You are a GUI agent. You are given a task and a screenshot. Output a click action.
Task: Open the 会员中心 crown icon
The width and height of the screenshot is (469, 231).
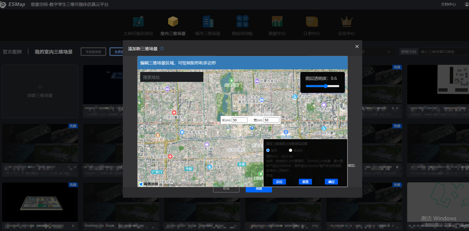[347, 22]
